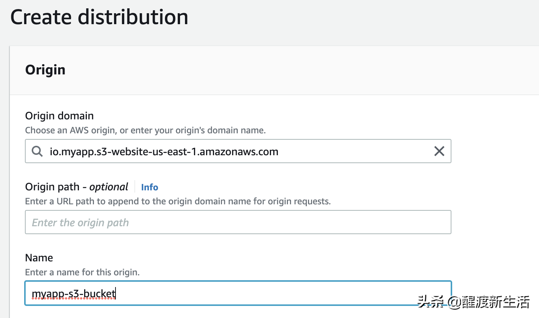Click the search magnifier icon in Origin domain field
This screenshot has height=318, width=539.
[x=37, y=151]
